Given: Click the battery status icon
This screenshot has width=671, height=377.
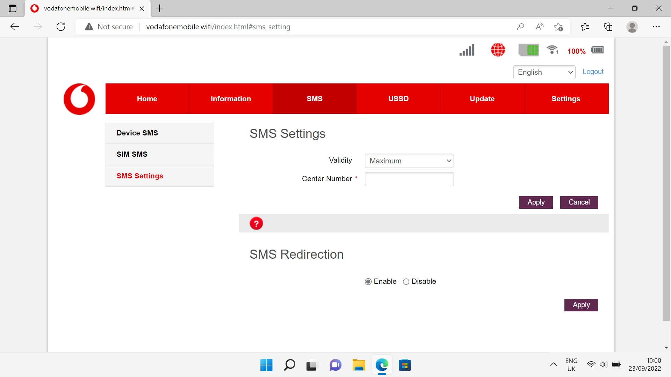Looking at the screenshot, I should (597, 50).
